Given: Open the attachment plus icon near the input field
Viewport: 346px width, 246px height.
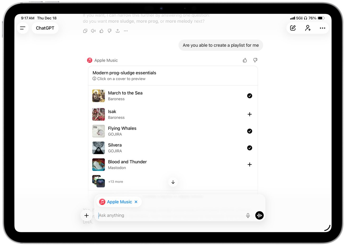Looking at the screenshot, I should [86, 215].
